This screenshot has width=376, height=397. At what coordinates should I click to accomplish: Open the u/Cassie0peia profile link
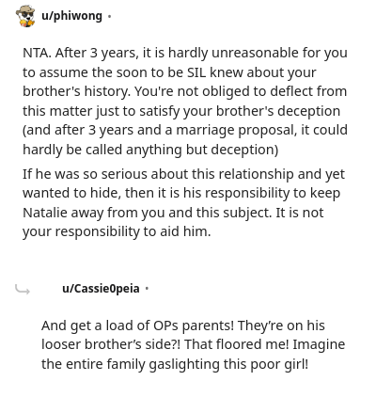(x=101, y=288)
